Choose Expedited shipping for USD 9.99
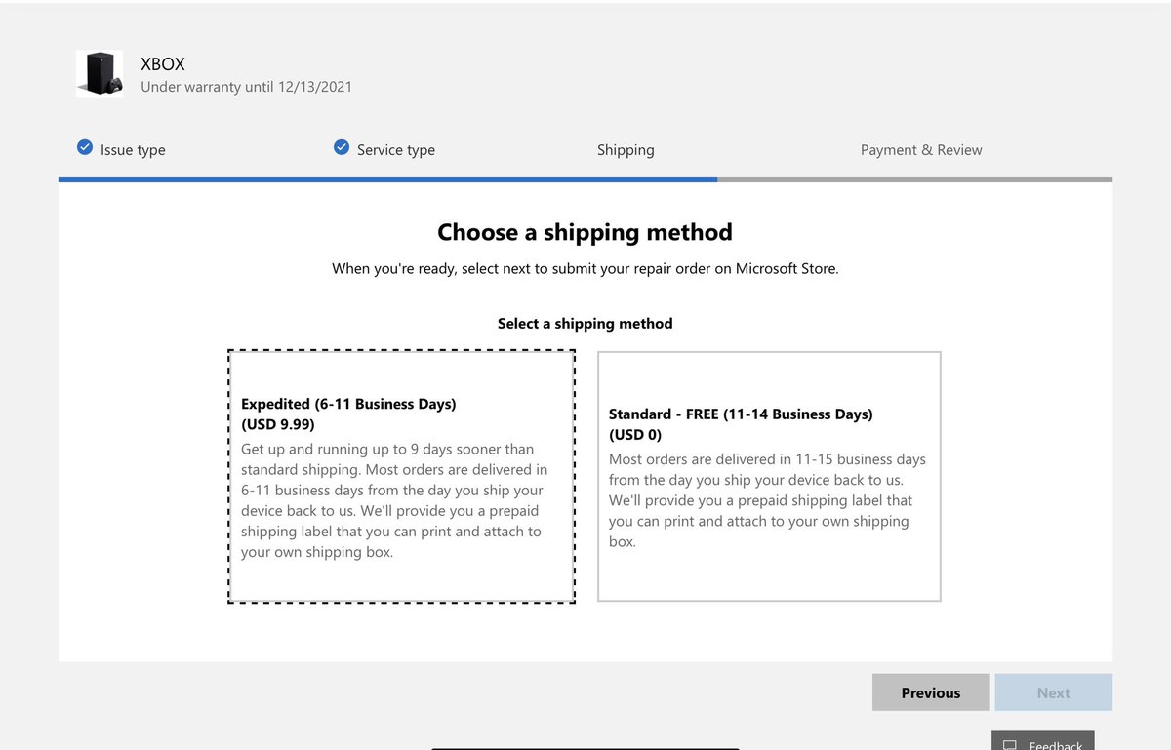This screenshot has width=1171, height=750. click(401, 478)
